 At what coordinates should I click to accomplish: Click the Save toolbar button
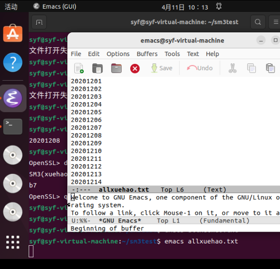162,68
